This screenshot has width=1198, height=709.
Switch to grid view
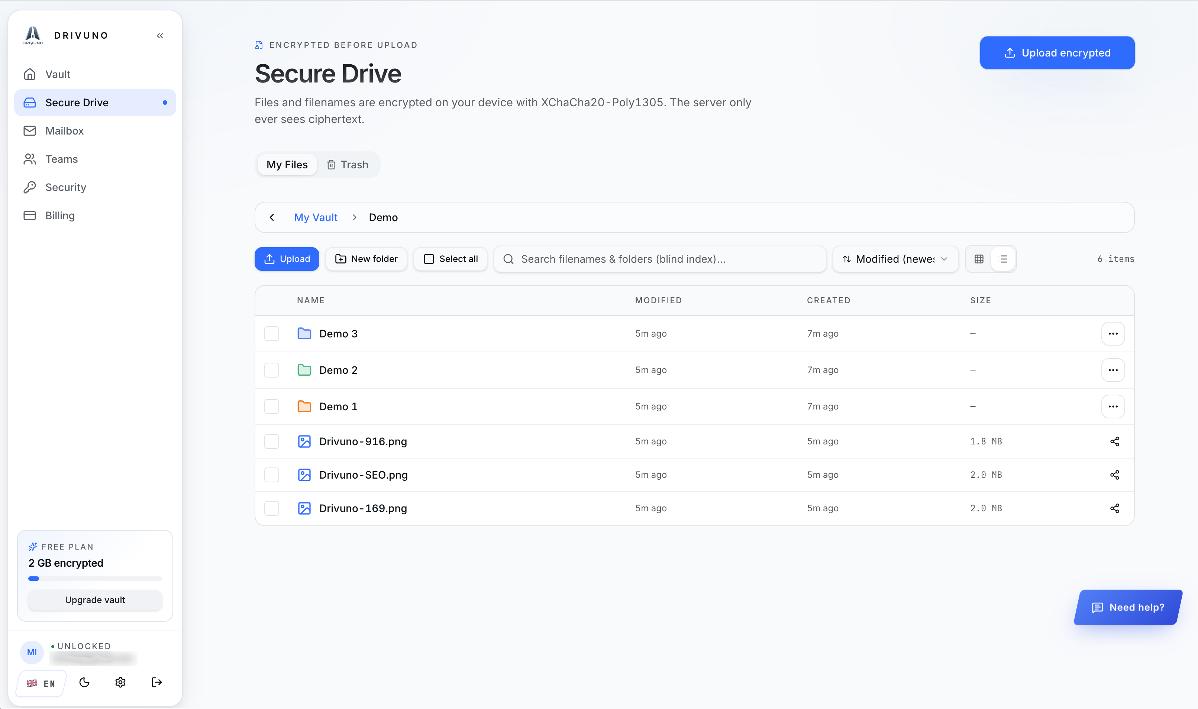(x=979, y=259)
